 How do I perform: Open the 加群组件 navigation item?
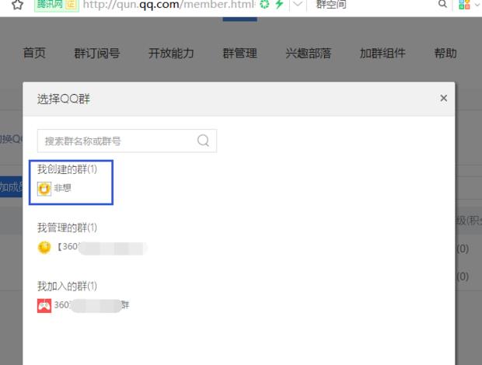(x=382, y=53)
